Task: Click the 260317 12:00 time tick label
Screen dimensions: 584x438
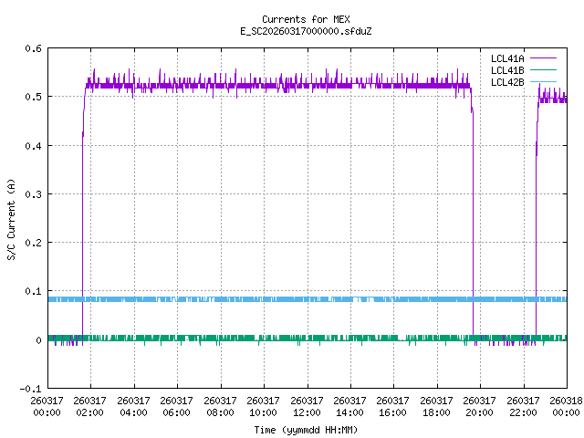Action: (x=307, y=406)
